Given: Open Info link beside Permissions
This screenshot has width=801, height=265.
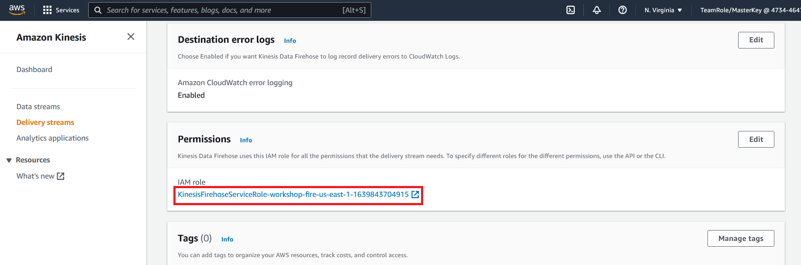Looking at the screenshot, I should (x=246, y=140).
